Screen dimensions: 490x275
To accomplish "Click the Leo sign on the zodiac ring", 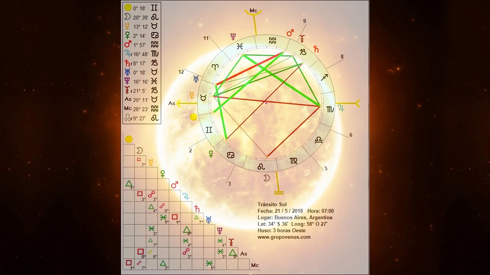I will (x=261, y=167).
